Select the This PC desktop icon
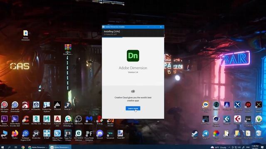The height and width of the screenshot is (149, 266). pyautogui.click(x=5, y=135)
